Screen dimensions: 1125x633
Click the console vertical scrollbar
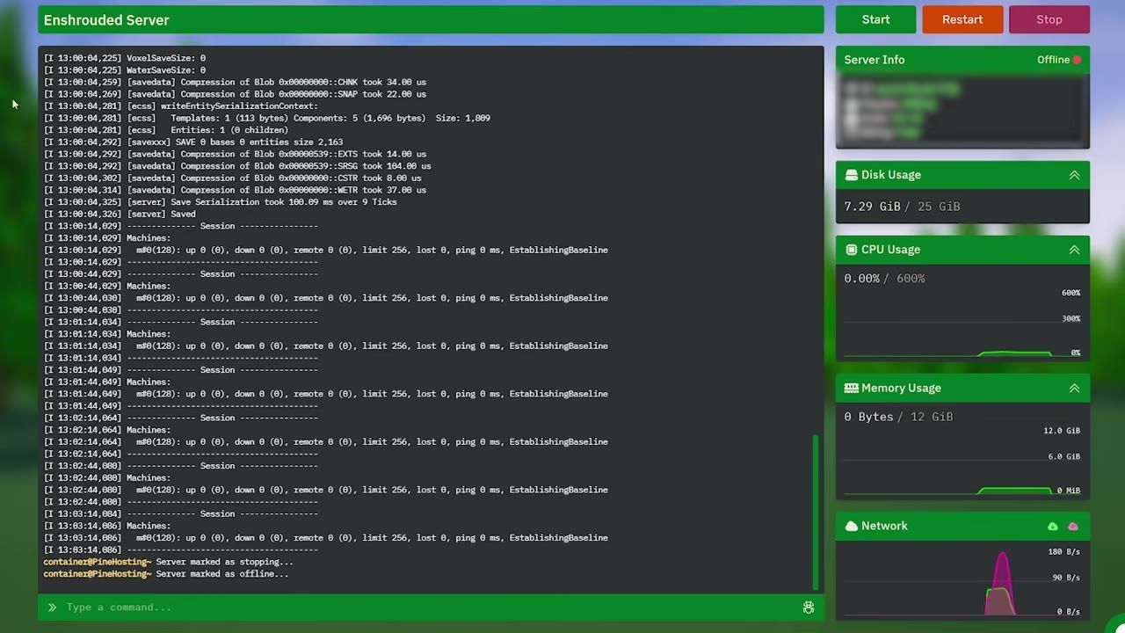(x=816, y=512)
